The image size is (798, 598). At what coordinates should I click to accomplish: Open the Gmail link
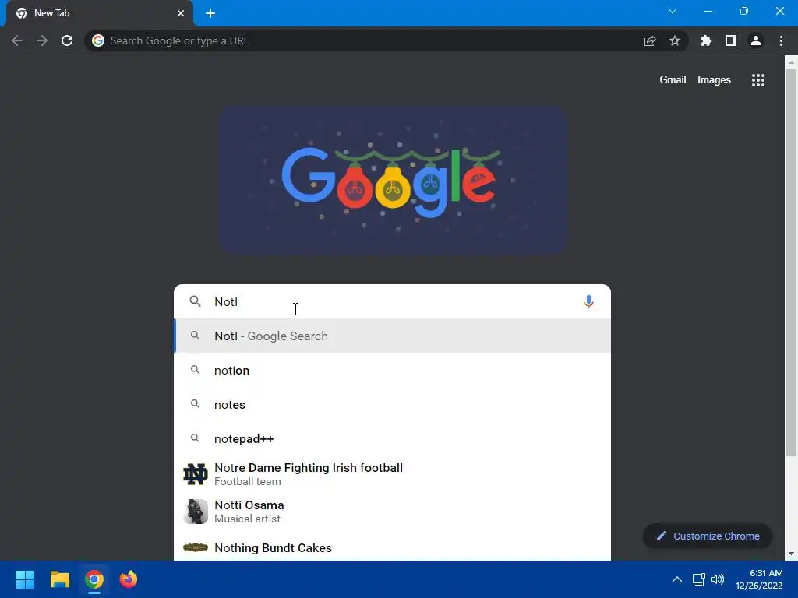(673, 80)
